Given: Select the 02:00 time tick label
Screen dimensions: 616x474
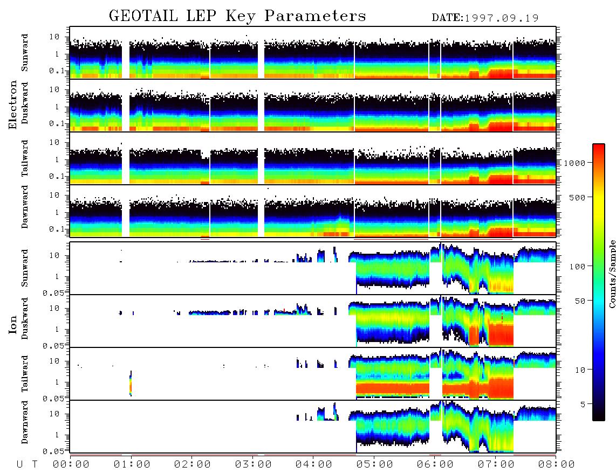Looking at the screenshot, I should tap(193, 464).
